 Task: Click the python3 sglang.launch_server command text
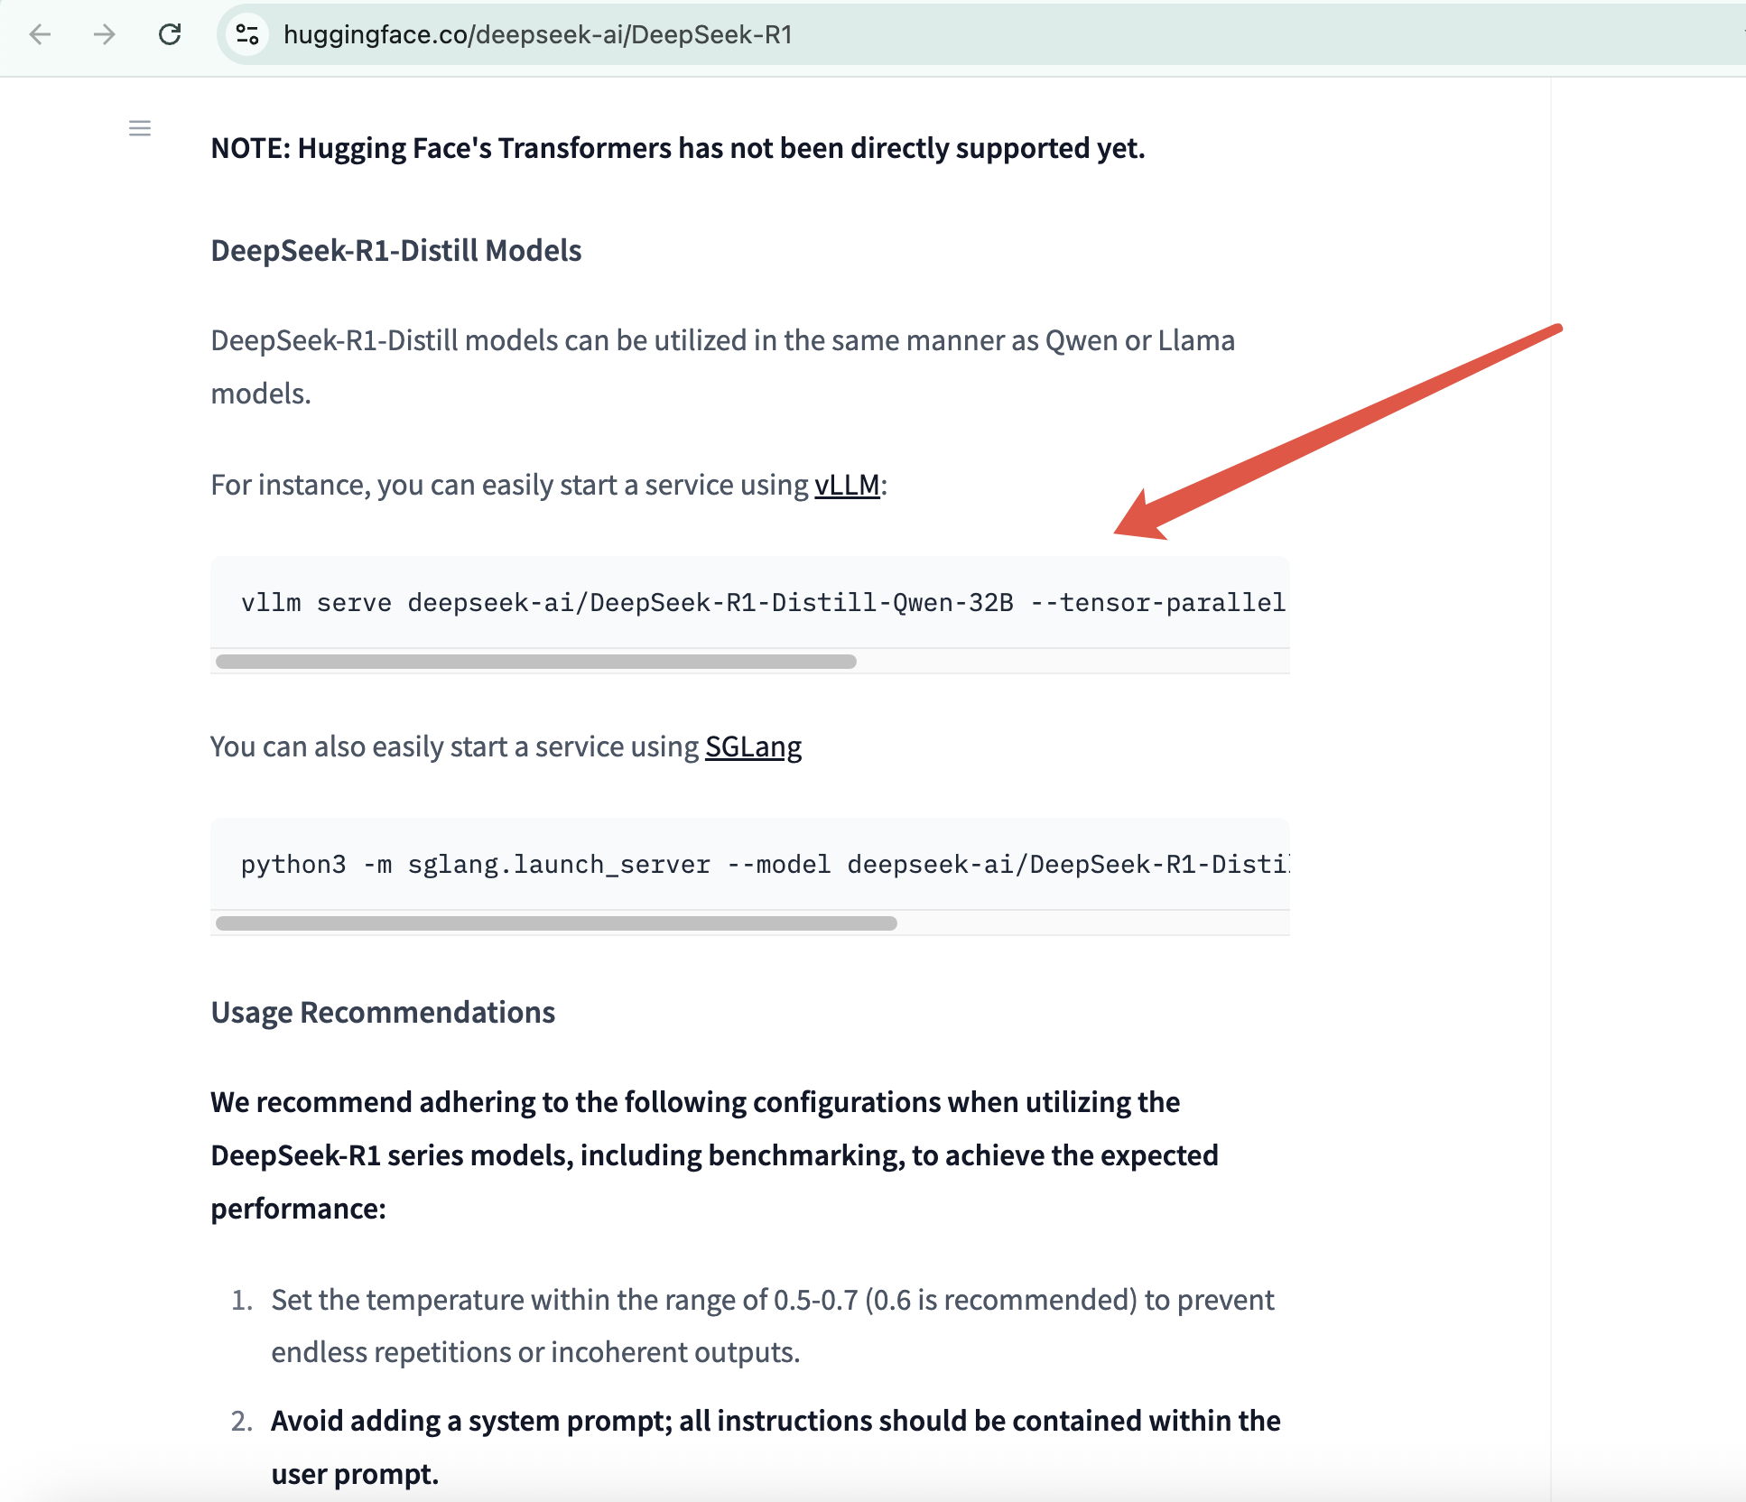[x=766, y=865]
